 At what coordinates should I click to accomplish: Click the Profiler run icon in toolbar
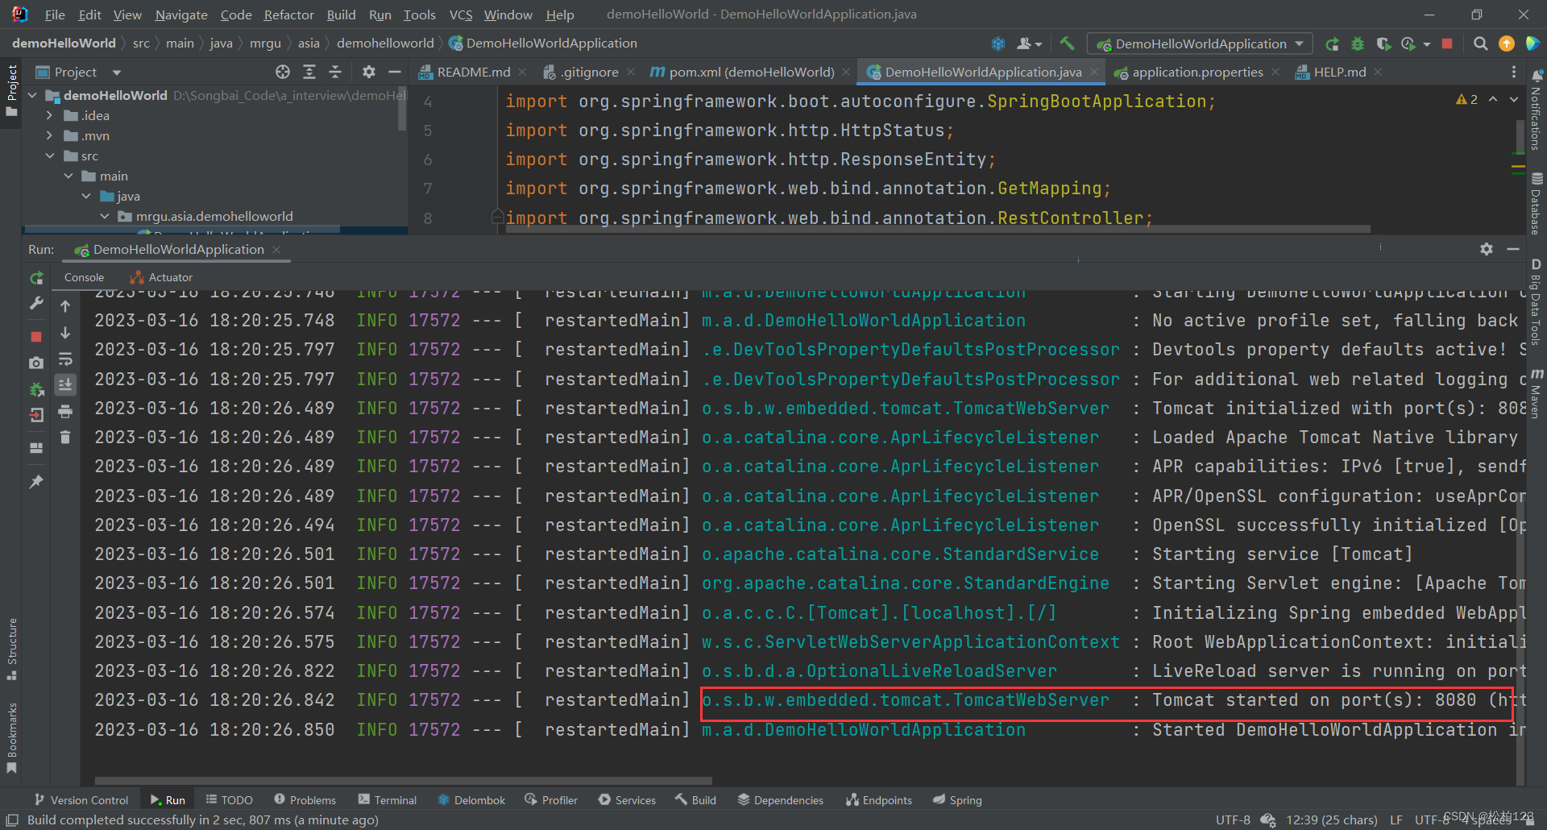click(1408, 44)
